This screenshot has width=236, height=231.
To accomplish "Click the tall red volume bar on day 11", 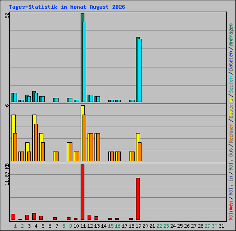I will pos(83,192).
